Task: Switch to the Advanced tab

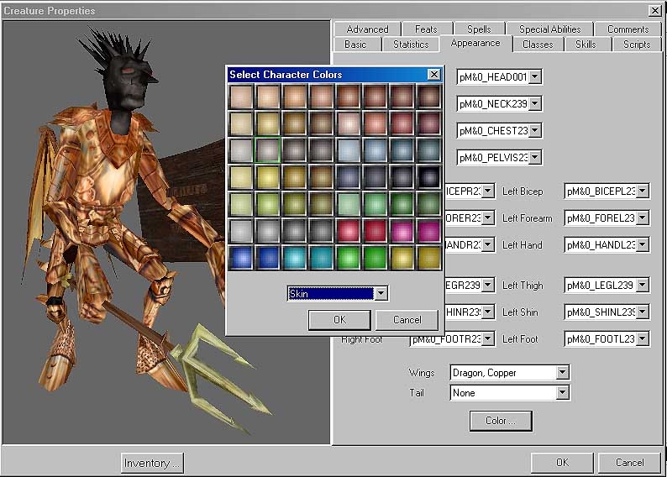Action: 367,29
